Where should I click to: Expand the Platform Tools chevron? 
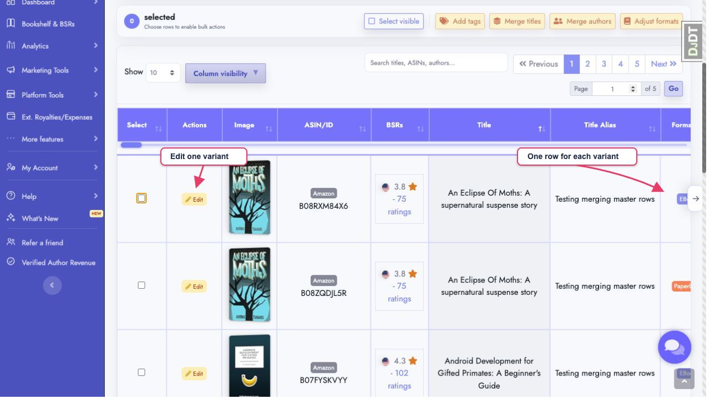point(95,94)
